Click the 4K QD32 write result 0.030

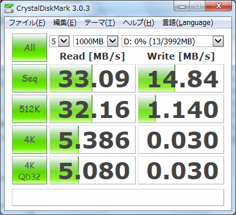[181, 170]
